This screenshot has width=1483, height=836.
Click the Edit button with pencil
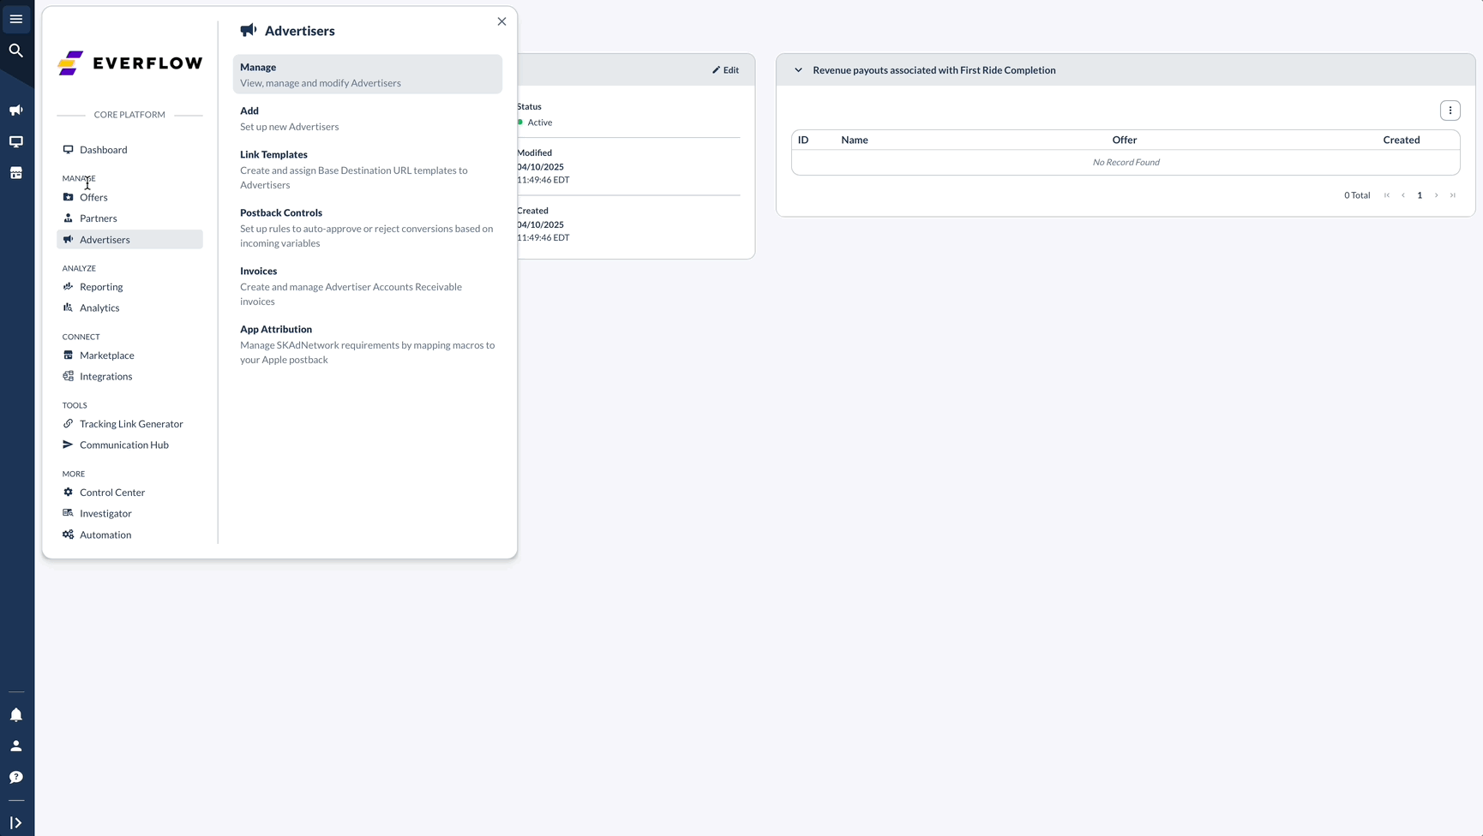coord(725,70)
